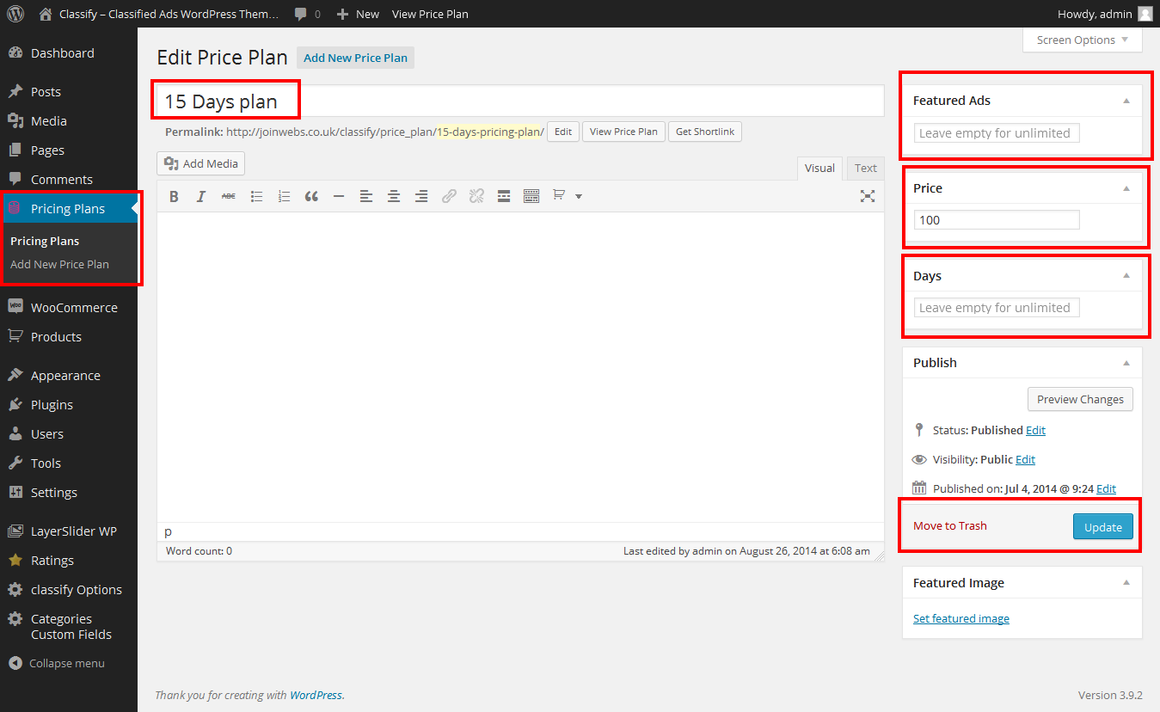
Task: Toggle bold formatting in editor toolbar
Action: click(x=174, y=196)
